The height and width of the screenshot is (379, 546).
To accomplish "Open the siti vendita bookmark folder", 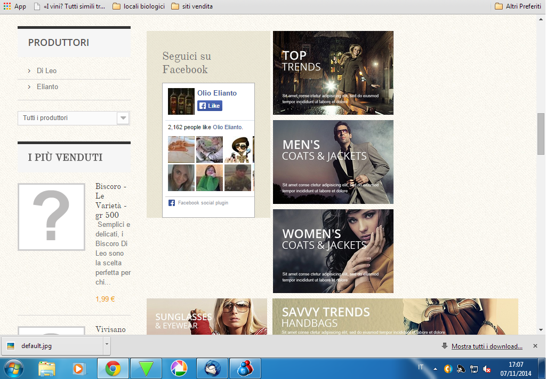I will tap(192, 6).
